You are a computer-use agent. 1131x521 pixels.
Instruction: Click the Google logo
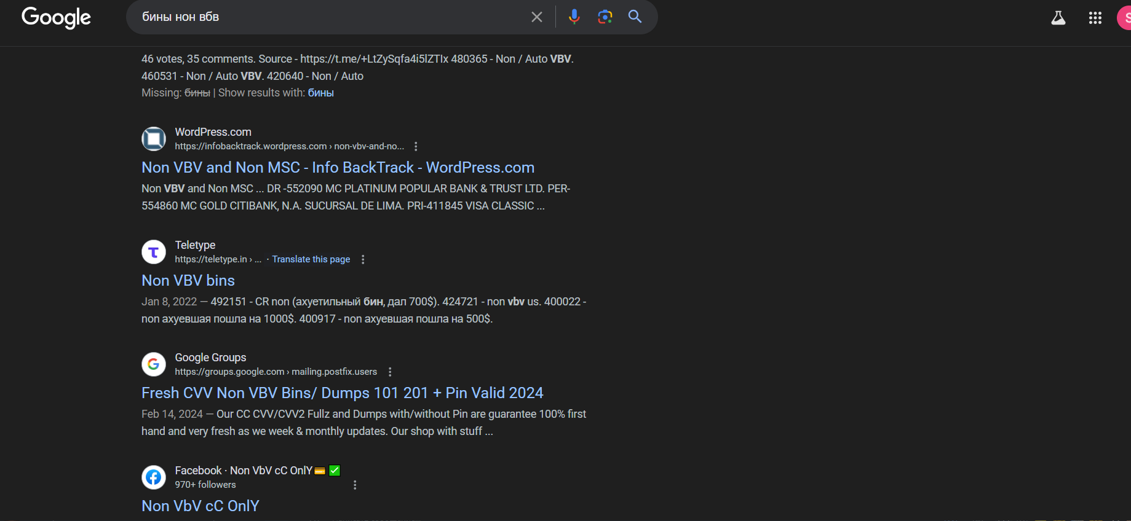coord(56,17)
